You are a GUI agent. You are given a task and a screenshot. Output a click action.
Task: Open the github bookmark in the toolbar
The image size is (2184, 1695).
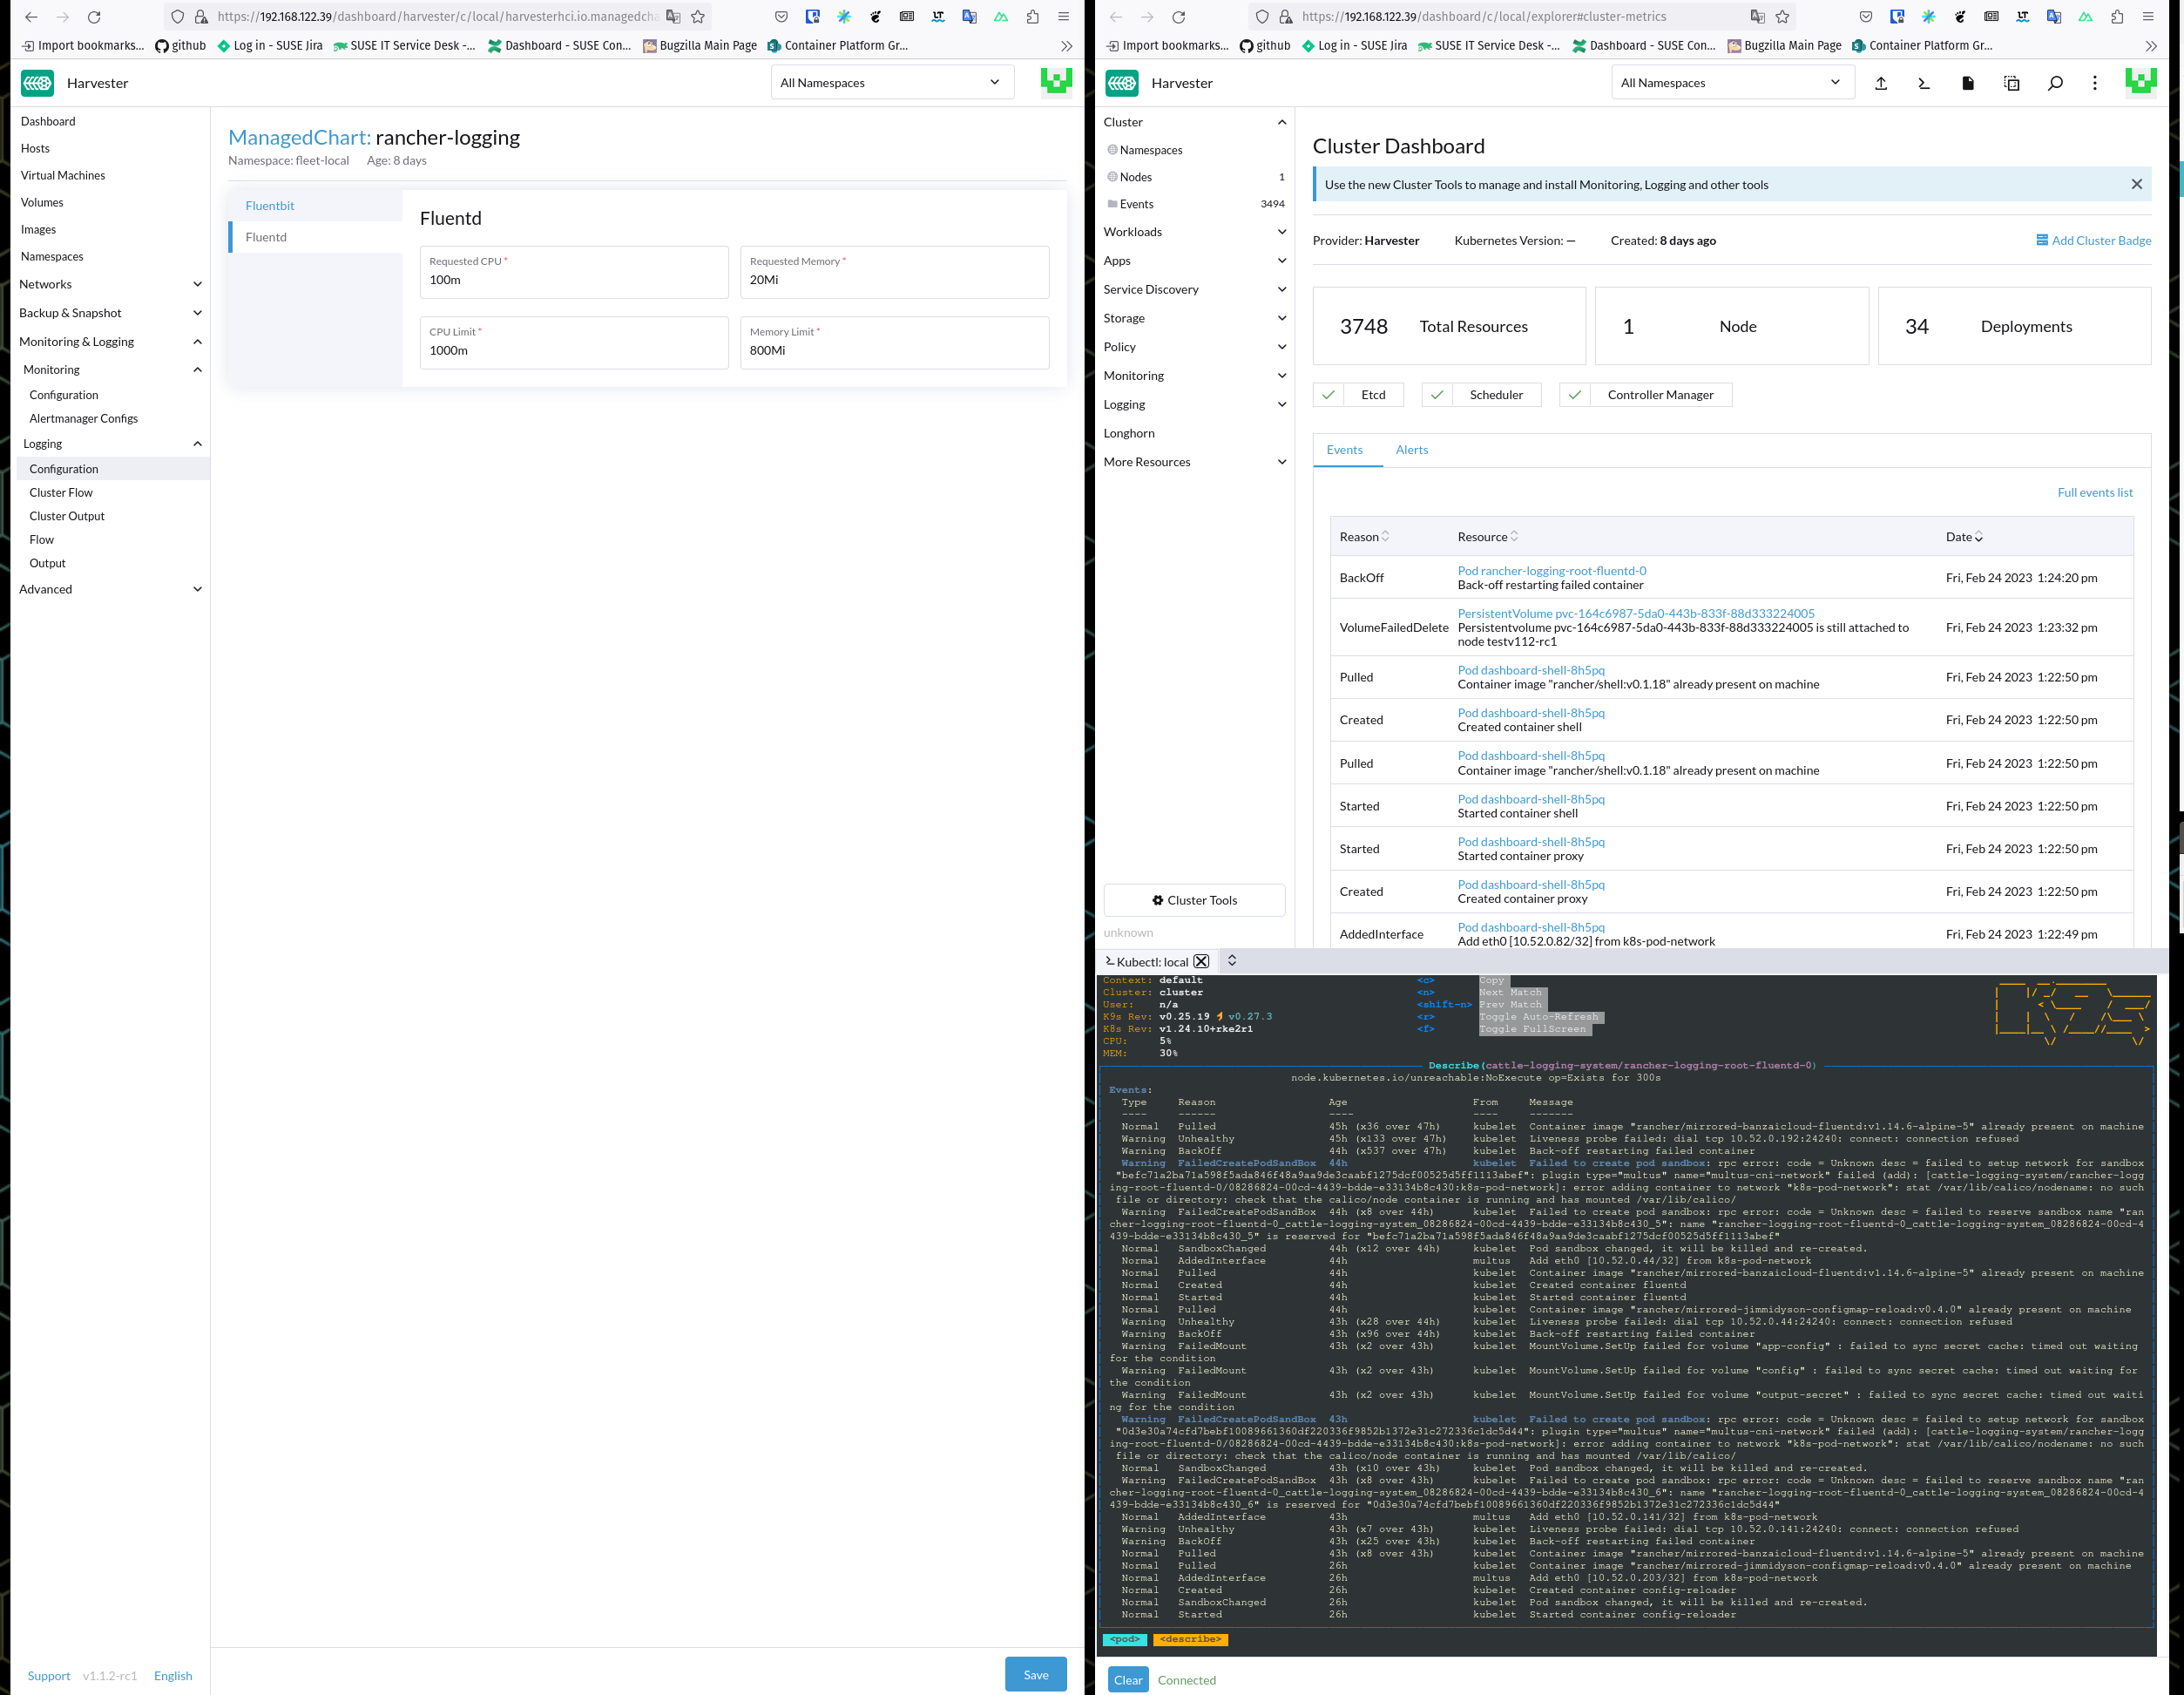[x=179, y=45]
